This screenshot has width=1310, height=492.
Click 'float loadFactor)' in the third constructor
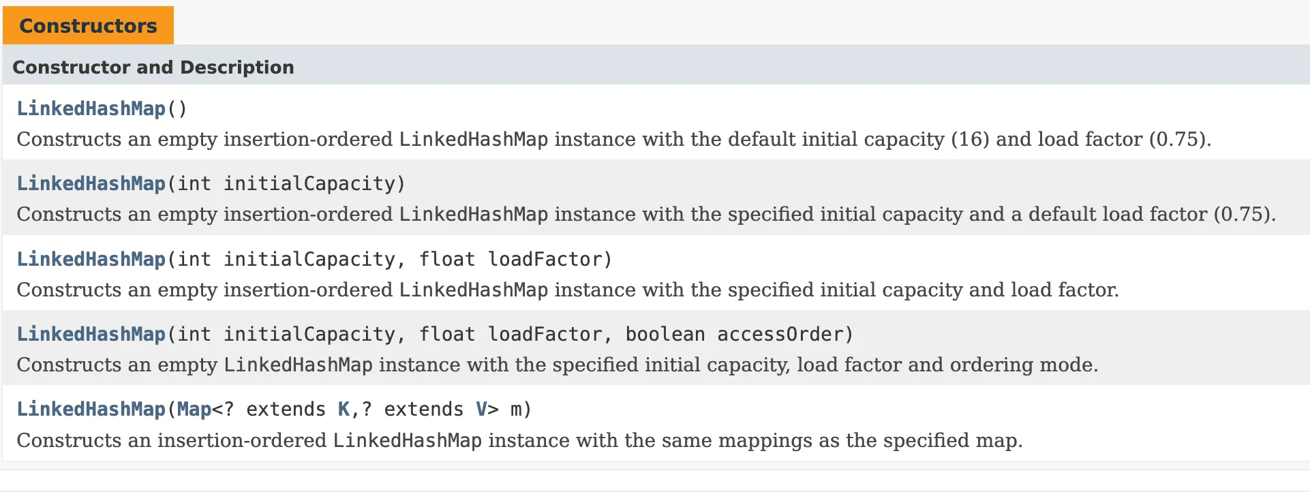tap(515, 259)
